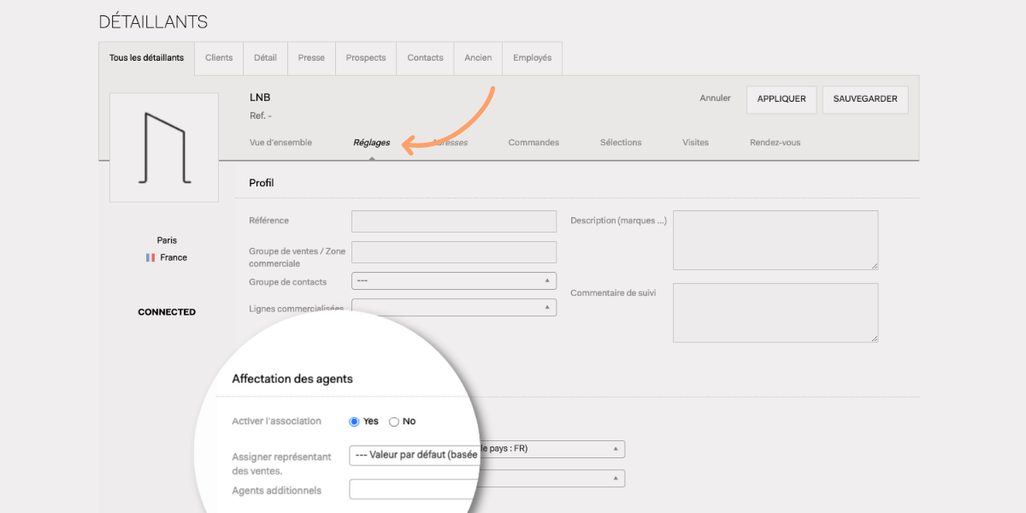This screenshot has height=513, width=1026.
Task: Open the Ancien tab
Action: 478,58
